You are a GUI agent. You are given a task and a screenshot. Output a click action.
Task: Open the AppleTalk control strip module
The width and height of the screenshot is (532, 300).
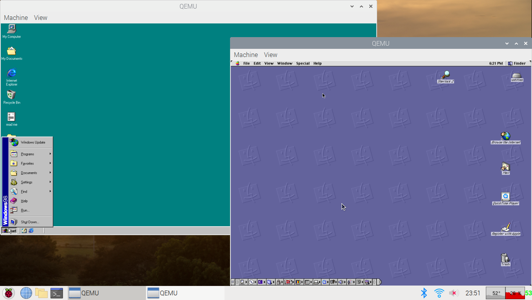click(243, 282)
